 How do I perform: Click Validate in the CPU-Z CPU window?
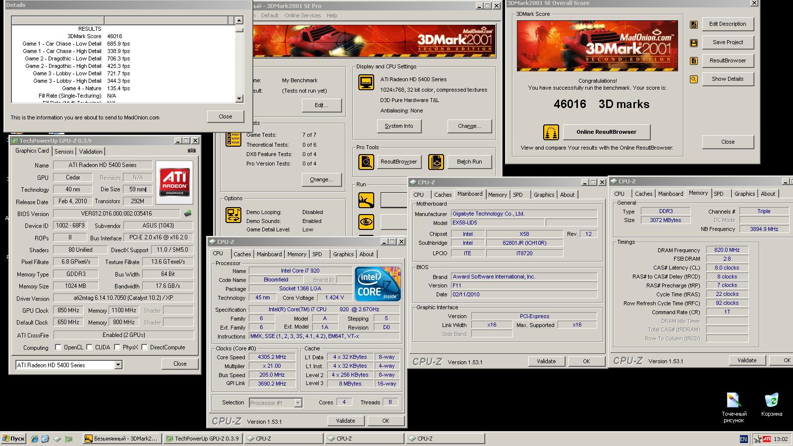coord(345,421)
